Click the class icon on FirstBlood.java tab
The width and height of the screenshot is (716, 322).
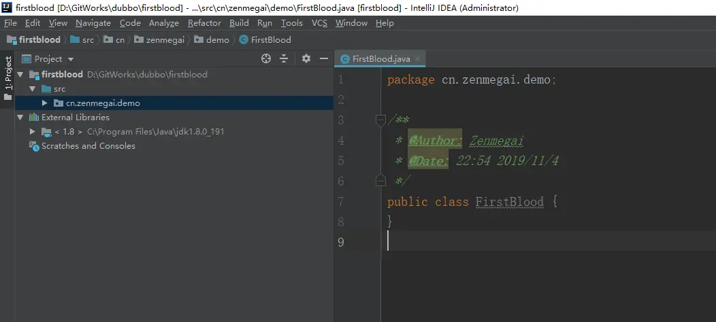(345, 59)
